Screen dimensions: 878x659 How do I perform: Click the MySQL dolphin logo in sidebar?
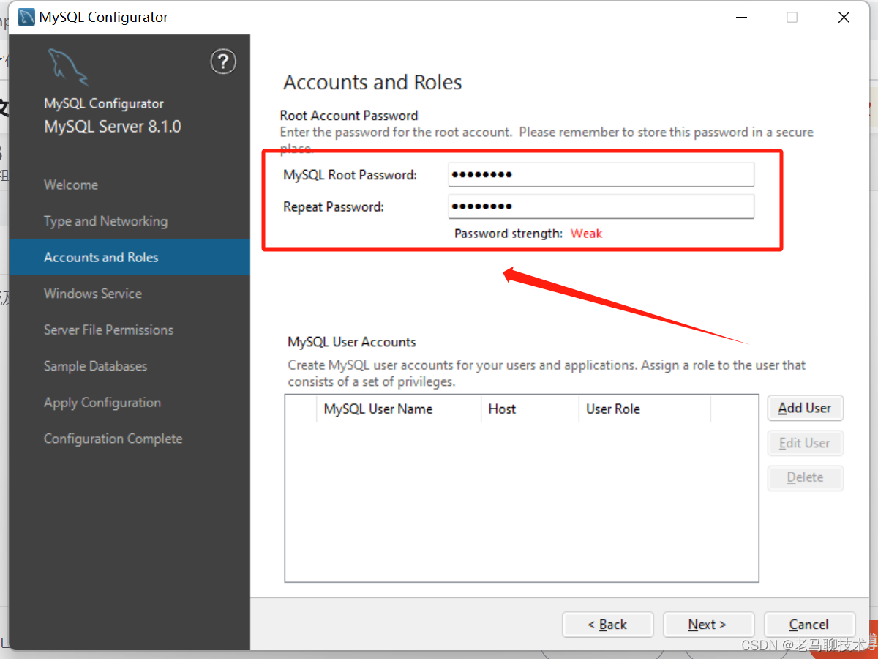click(68, 67)
